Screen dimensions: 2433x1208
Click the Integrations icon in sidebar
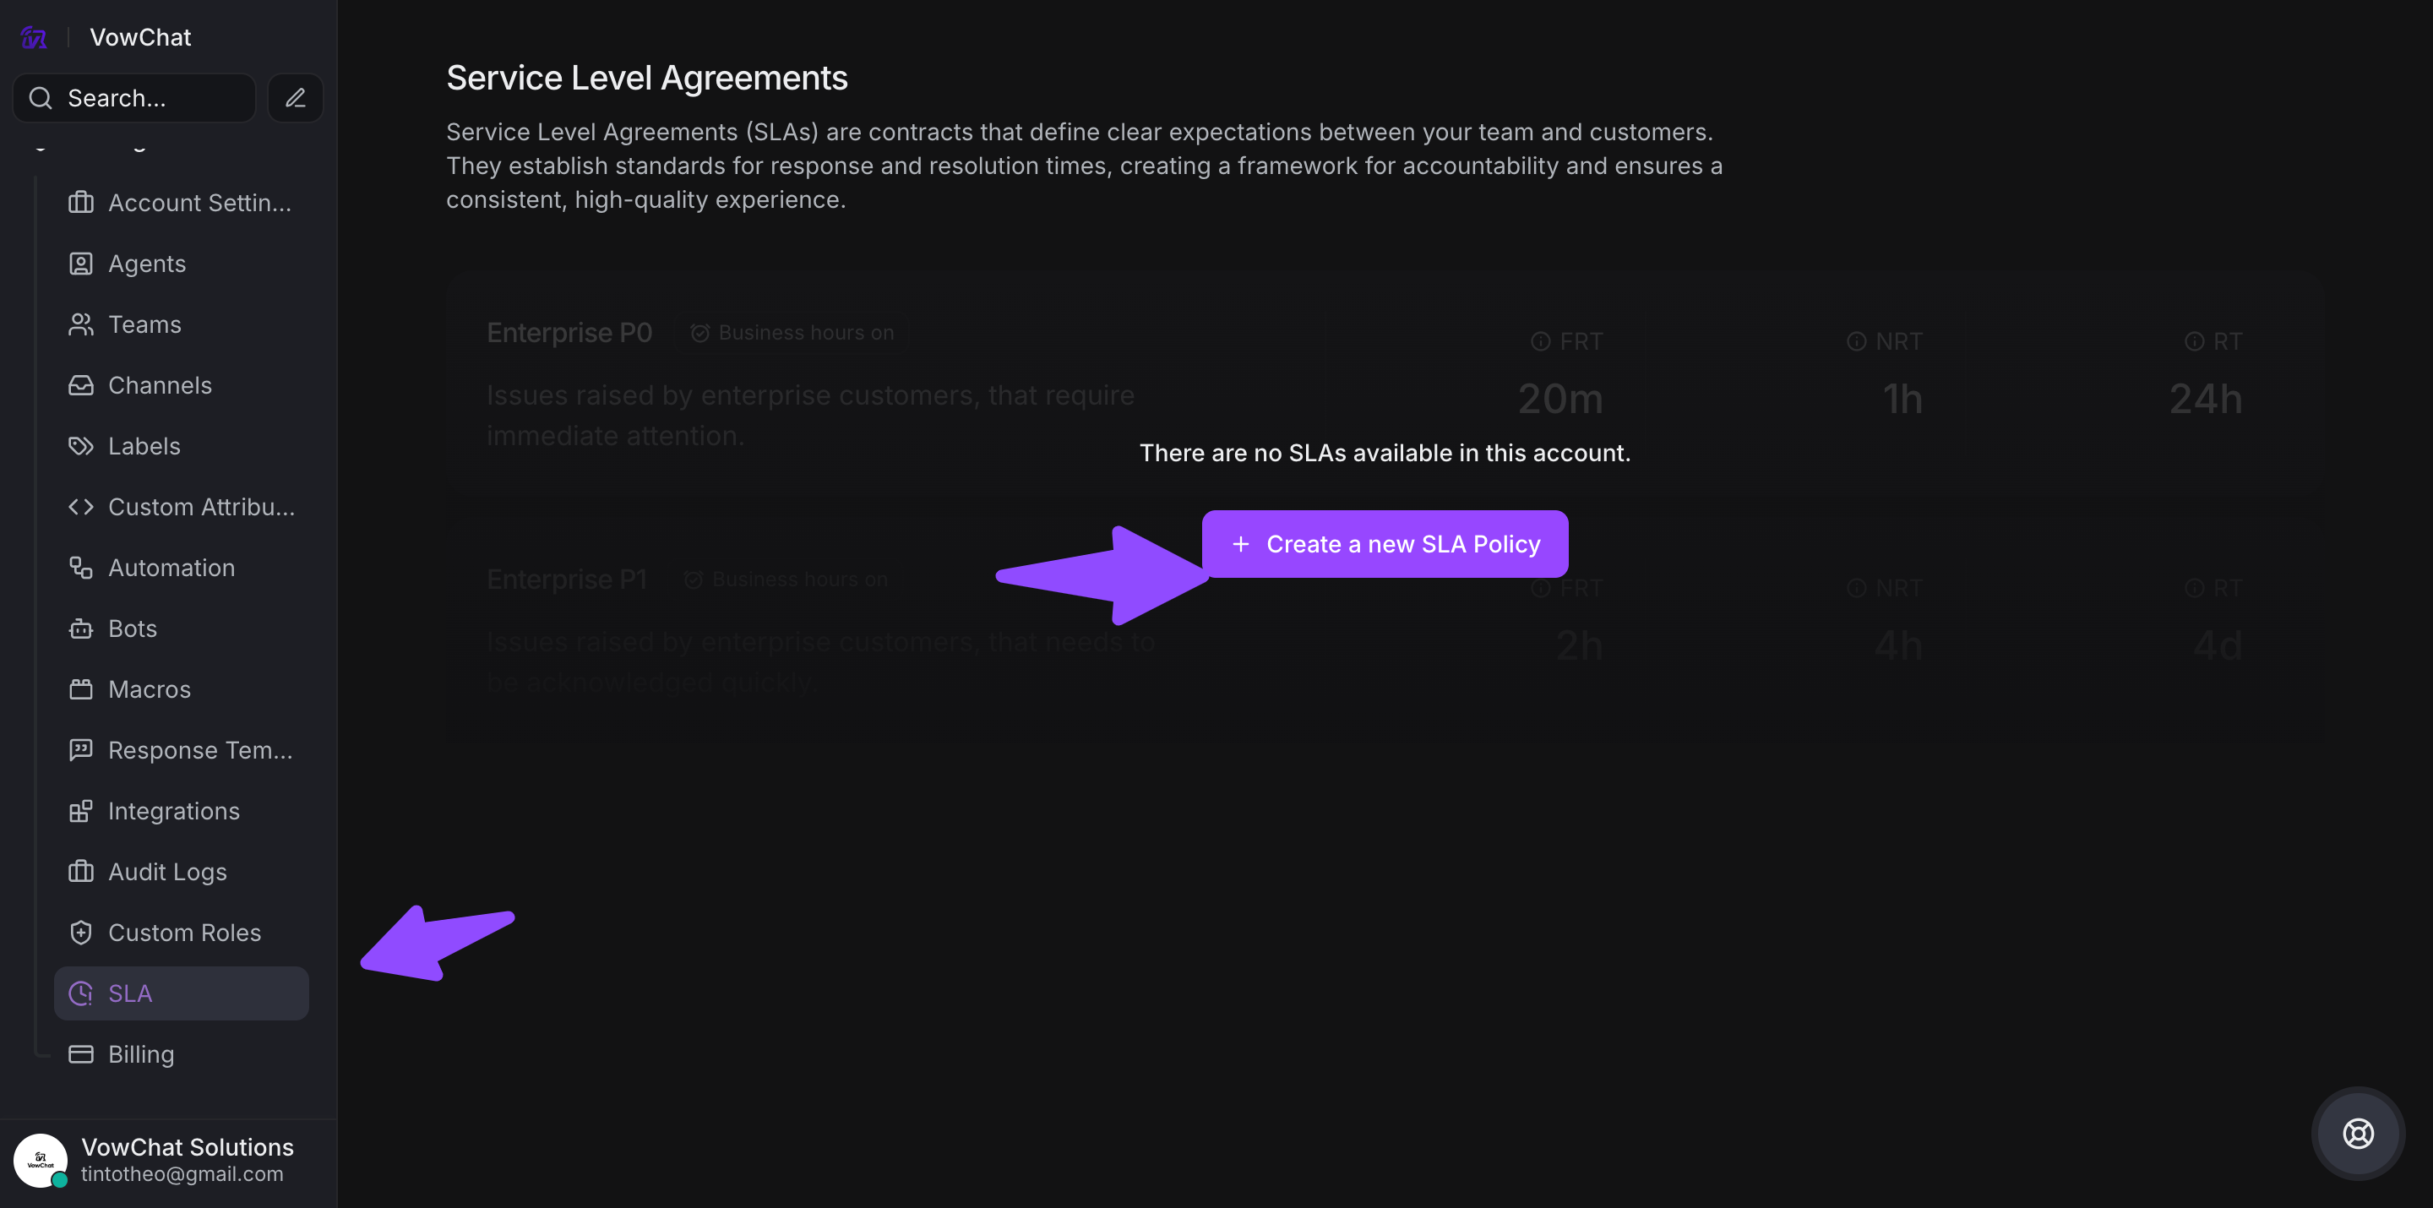[x=81, y=811]
